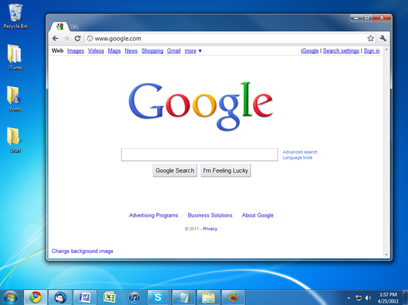408x305 pixels.
Task: Click the volume speaker tray icon
Action: pos(368,298)
